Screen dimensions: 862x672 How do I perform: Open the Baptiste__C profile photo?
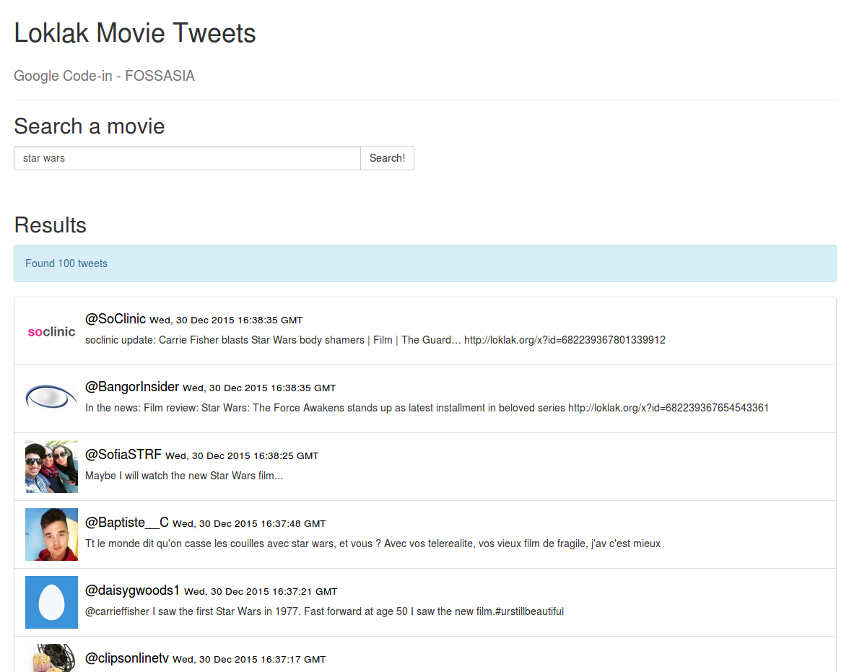pyautogui.click(x=52, y=535)
